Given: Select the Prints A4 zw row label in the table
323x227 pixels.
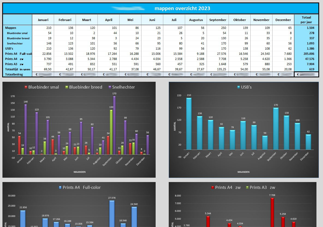Looking at the screenshot, I should tap(14, 59).
